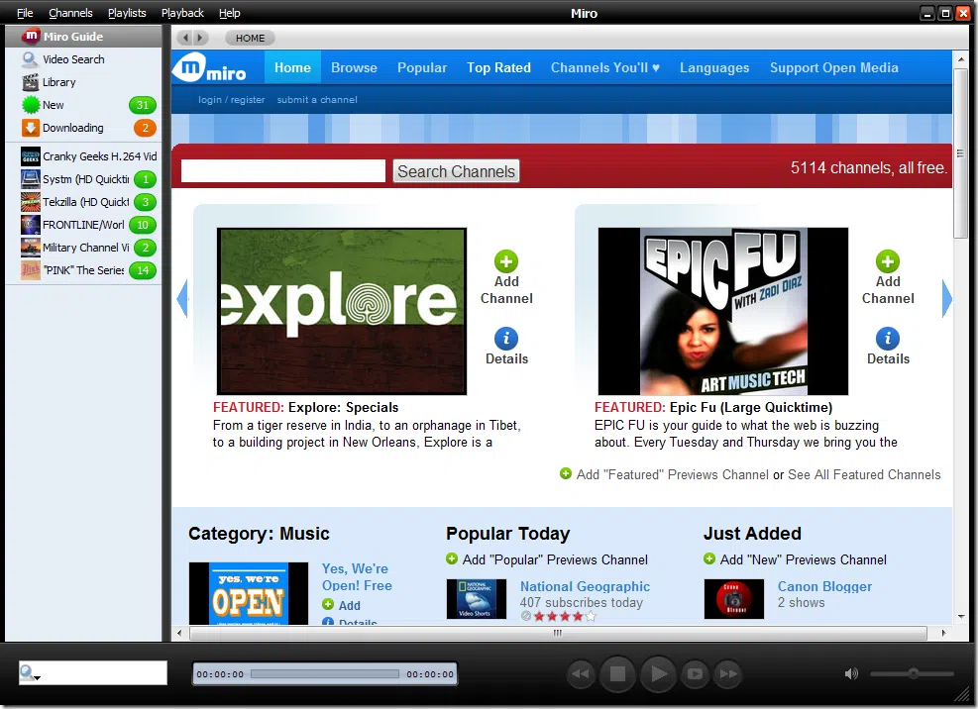Show New videos in sidebar
Screen dimensions: 978x709
point(53,105)
